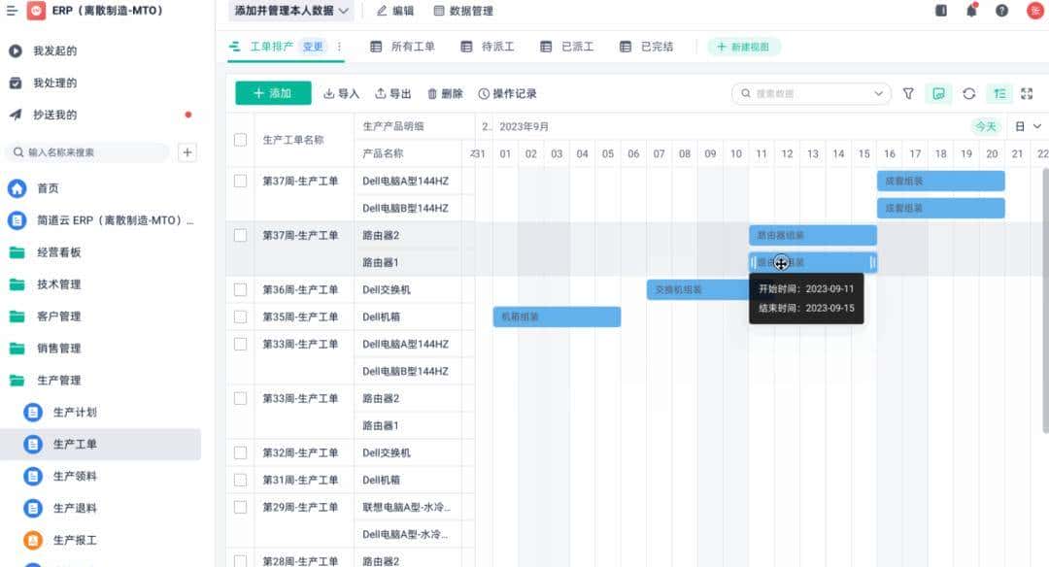The height and width of the screenshot is (567, 1049).
Task: Click the refresh data icon in the toolbar
Action: [969, 93]
